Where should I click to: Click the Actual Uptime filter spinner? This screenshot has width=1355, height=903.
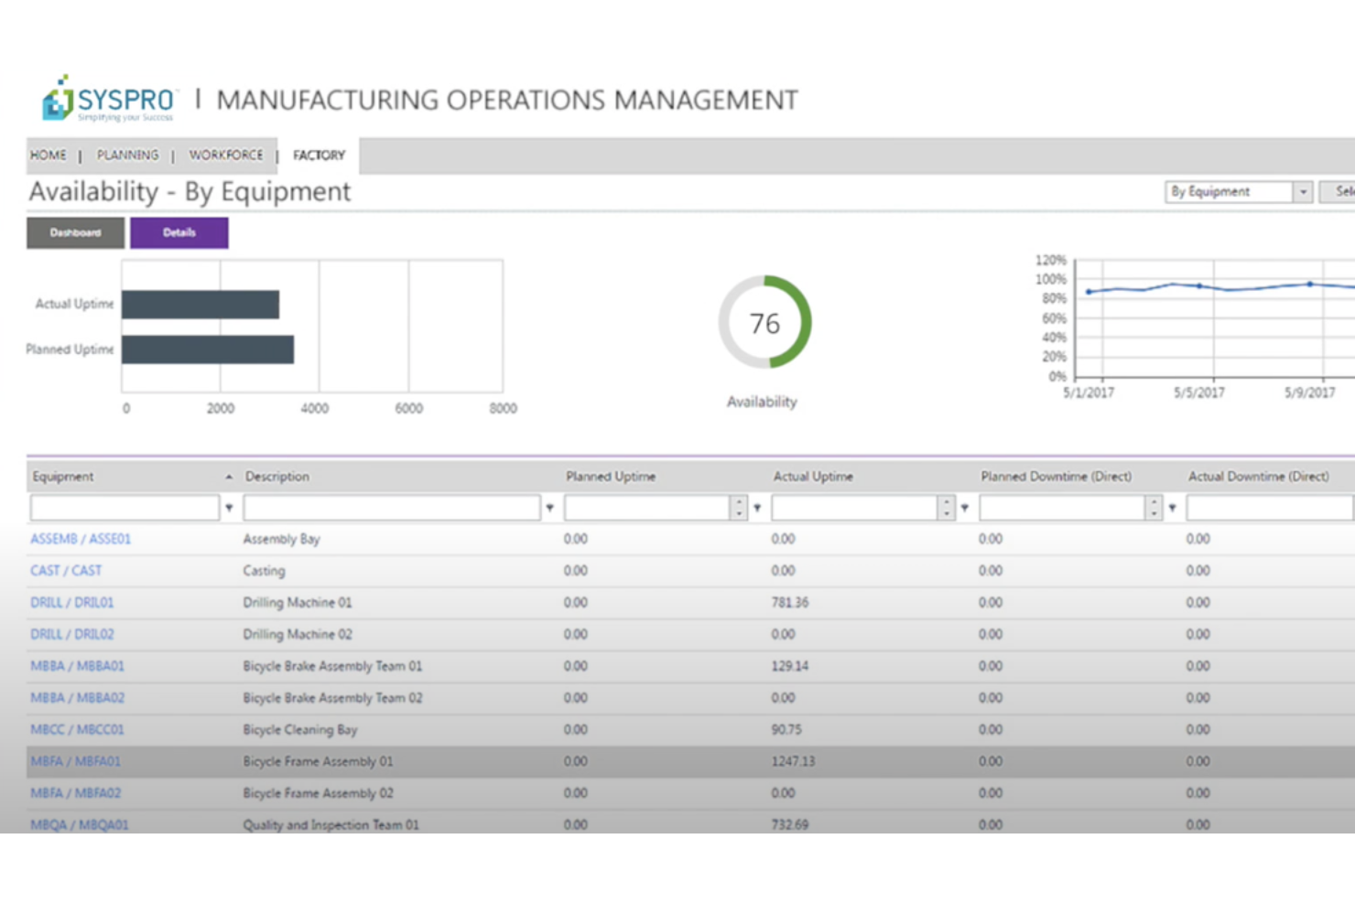tap(947, 508)
